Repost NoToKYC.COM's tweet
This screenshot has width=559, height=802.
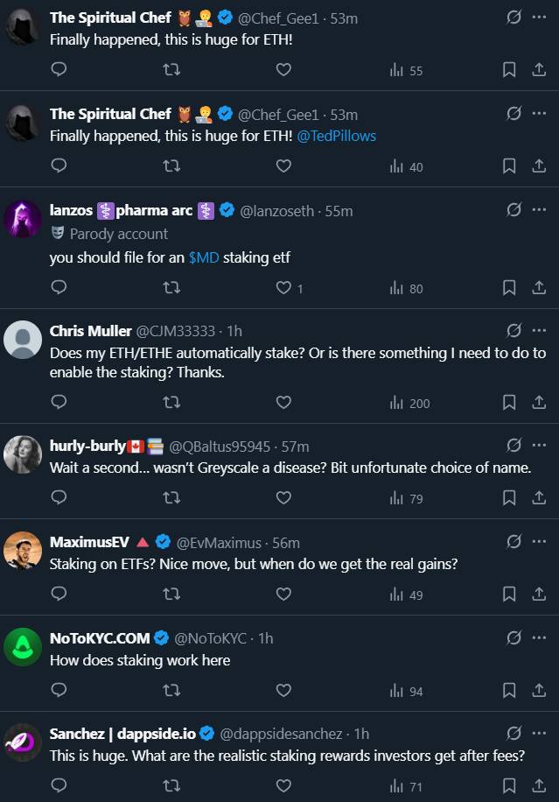click(x=172, y=691)
